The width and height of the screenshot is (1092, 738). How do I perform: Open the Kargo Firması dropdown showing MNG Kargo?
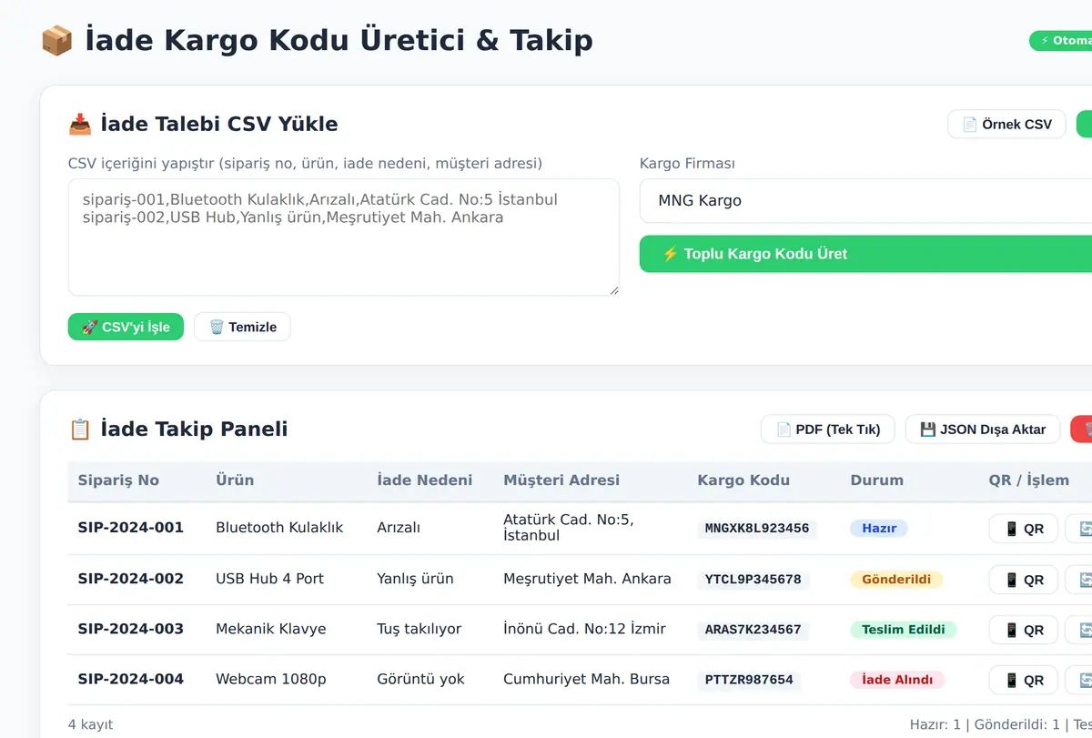[x=865, y=200]
